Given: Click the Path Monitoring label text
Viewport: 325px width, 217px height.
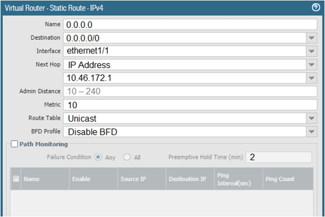Looking at the screenshot, I should [x=44, y=144].
